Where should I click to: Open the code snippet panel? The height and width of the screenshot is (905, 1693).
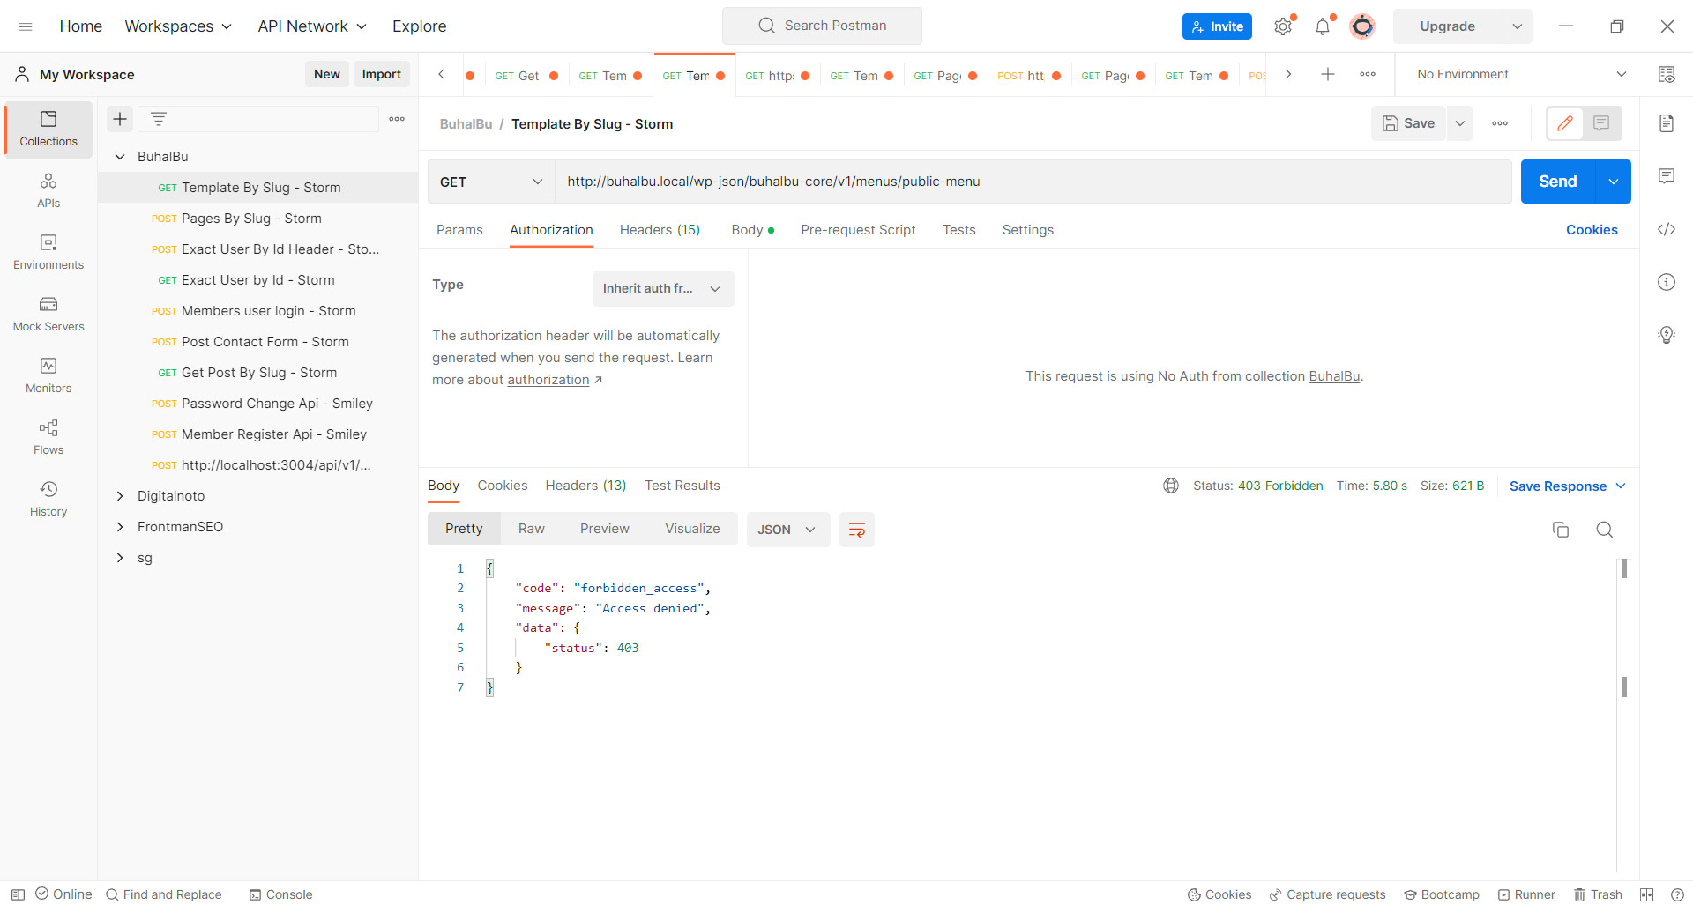click(1666, 229)
